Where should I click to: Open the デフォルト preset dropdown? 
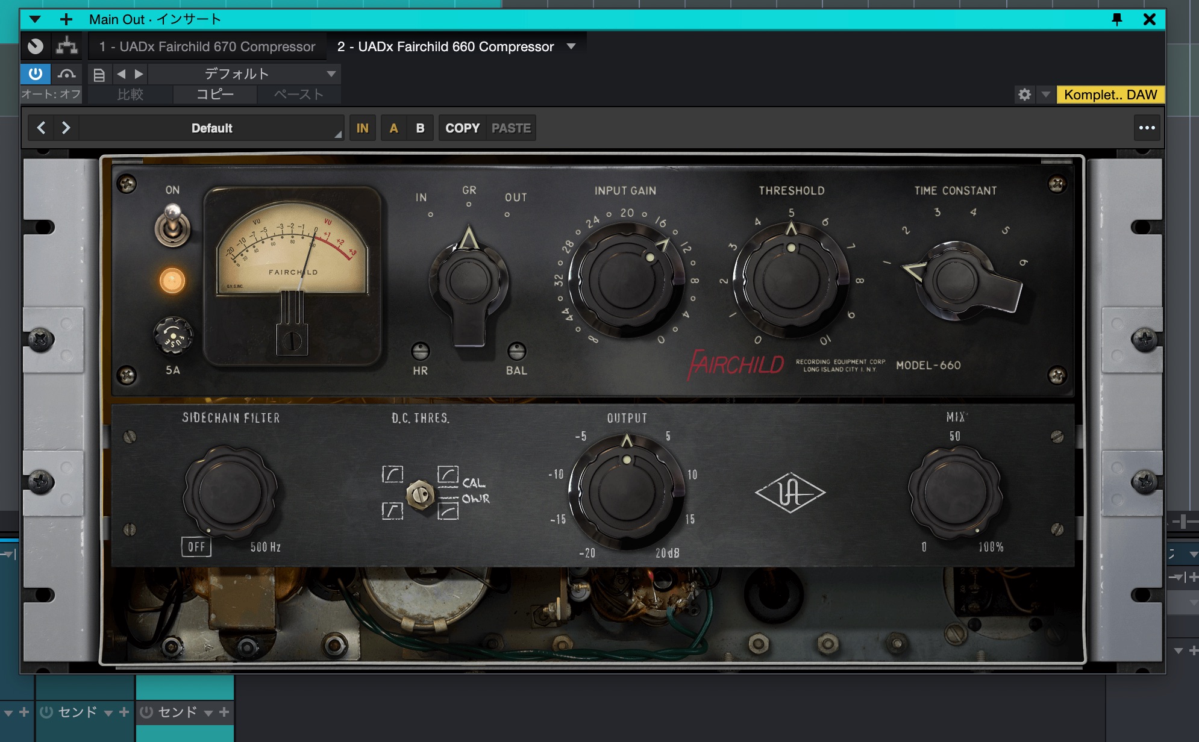(x=244, y=74)
